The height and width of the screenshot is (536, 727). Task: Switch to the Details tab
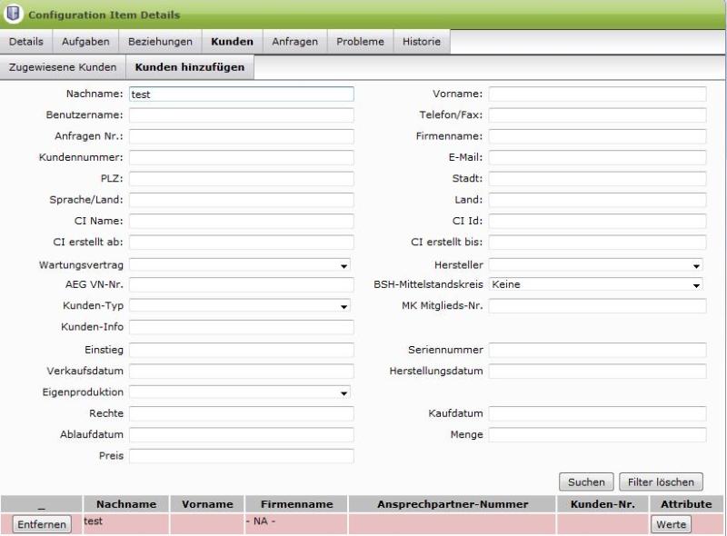(x=26, y=42)
